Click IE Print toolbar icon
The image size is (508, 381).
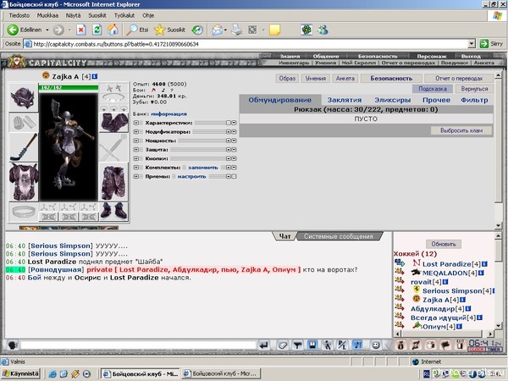tap(237, 30)
